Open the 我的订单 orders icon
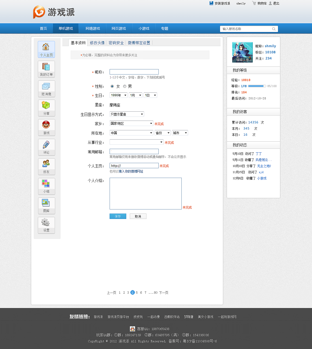312x349 pixels. pos(46,69)
